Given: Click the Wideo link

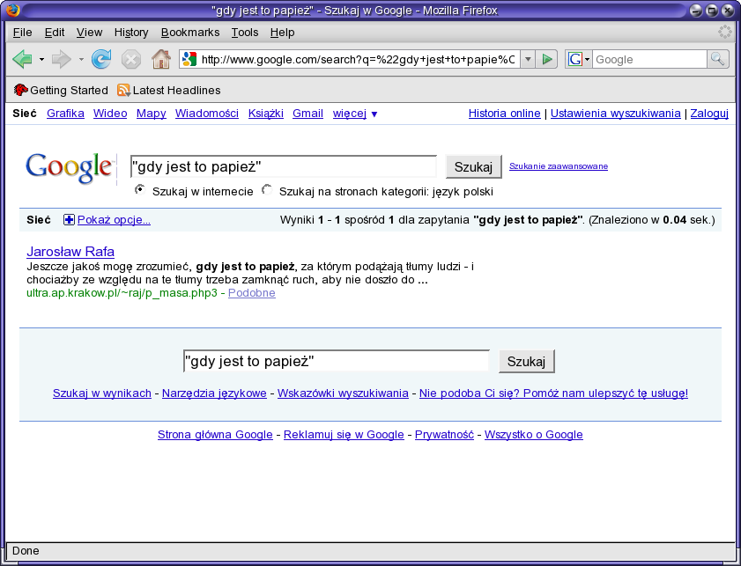Looking at the screenshot, I should click(x=110, y=114).
